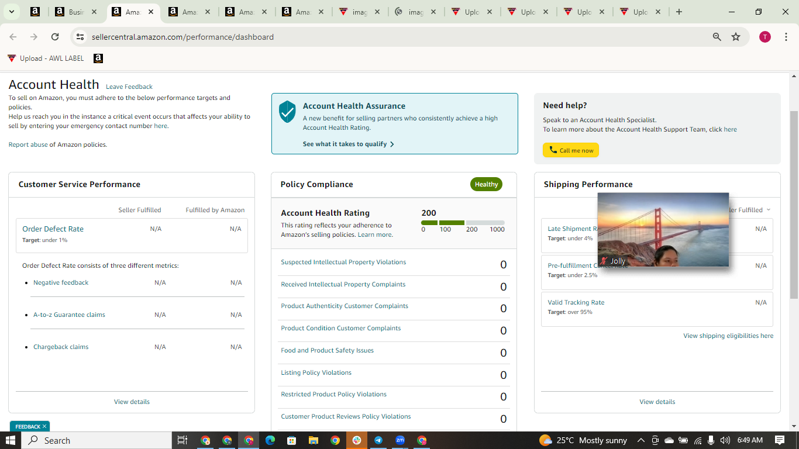Close the Busi browser tab
Screen dimensions: 799x449
coord(94,12)
